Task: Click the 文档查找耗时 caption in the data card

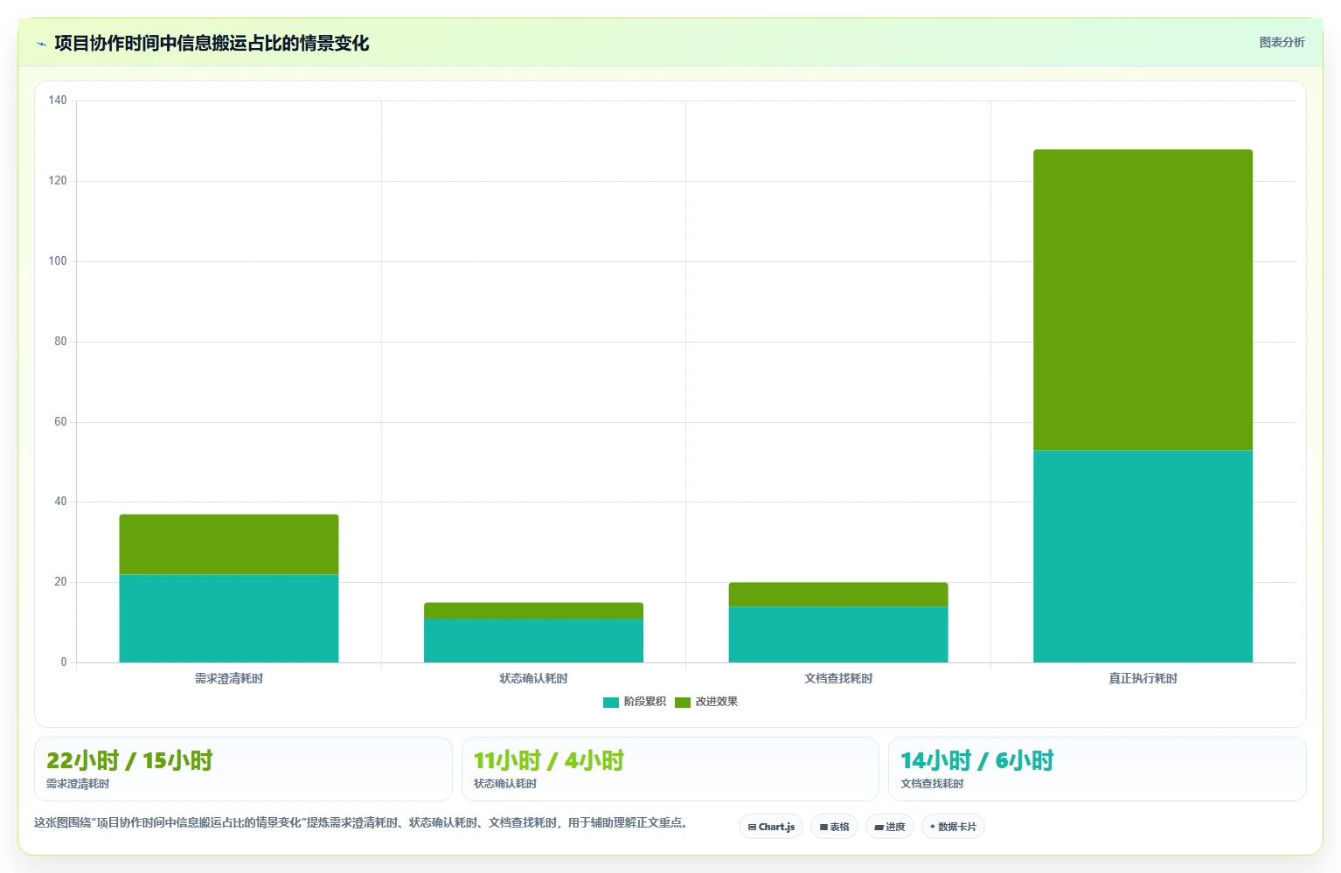Action: [x=932, y=784]
